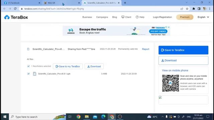
Task: Open Microsoft Edge from the taskbar
Action: [103, 117]
